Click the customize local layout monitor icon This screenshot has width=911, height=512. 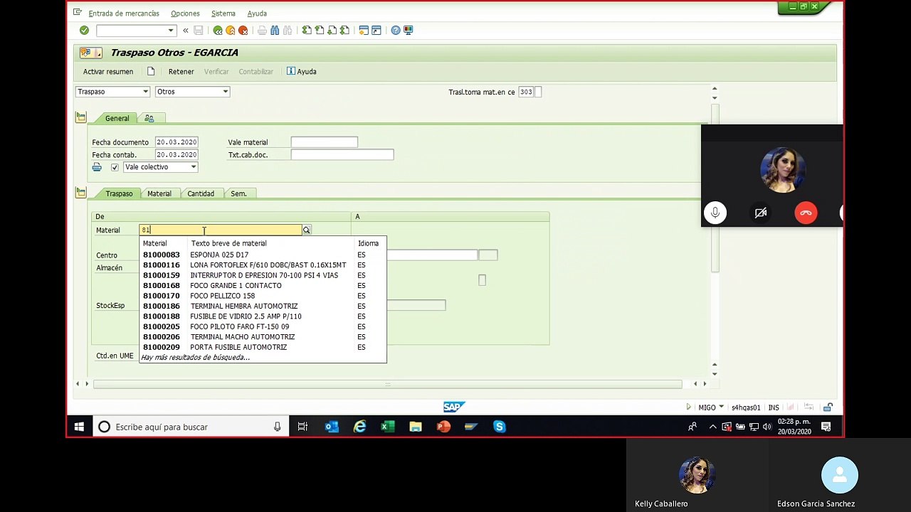pyautogui.click(x=409, y=31)
